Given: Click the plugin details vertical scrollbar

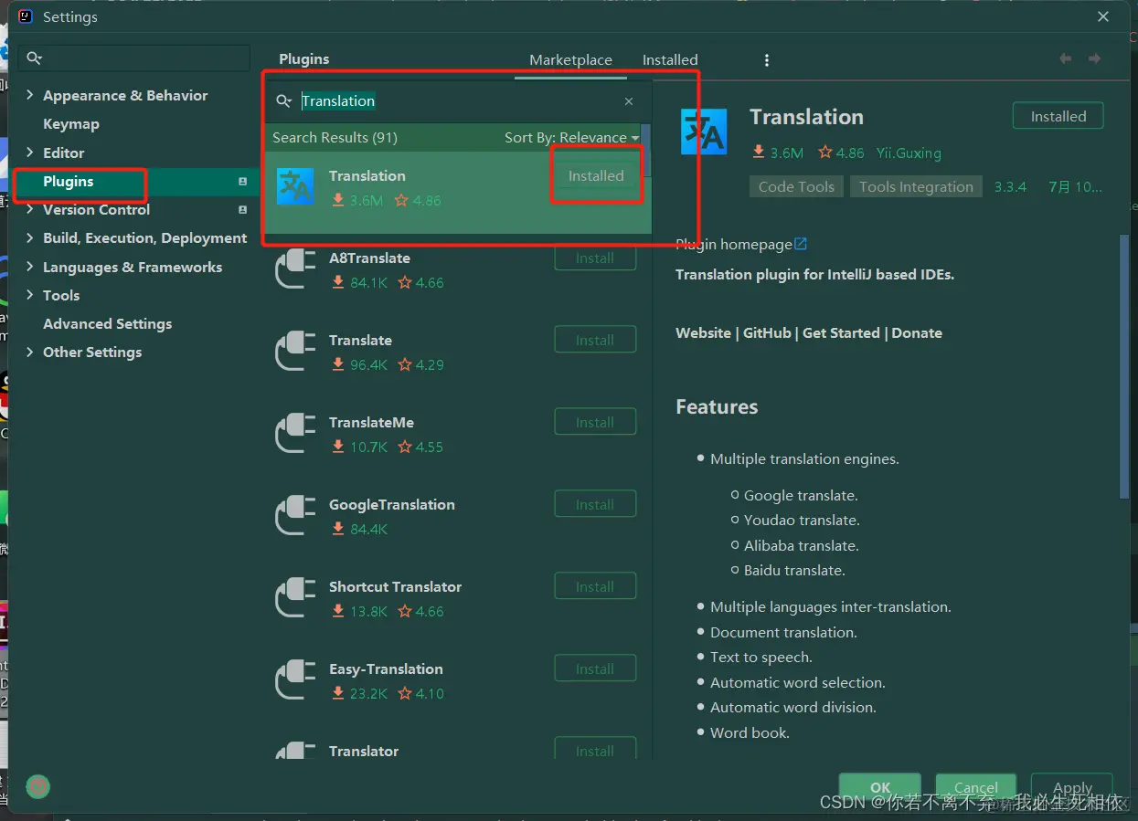Looking at the screenshot, I should 1124,365.
